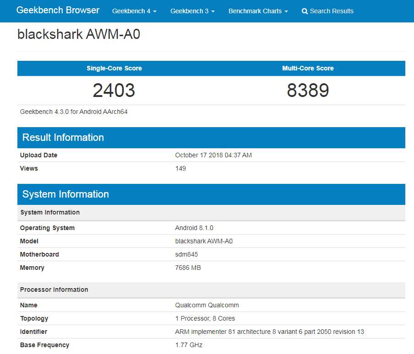Click the grey System Information table subheader
This screenshot has width=414, height=354.
coord(211,213)
